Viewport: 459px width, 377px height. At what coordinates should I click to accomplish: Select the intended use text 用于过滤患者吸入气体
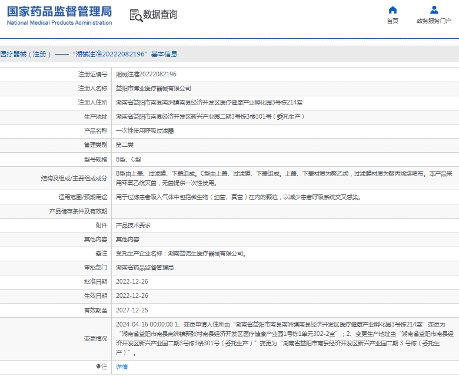click(239, 197)
